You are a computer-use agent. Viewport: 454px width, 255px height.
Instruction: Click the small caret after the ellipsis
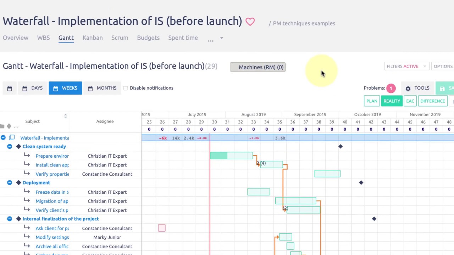(222, 38)
